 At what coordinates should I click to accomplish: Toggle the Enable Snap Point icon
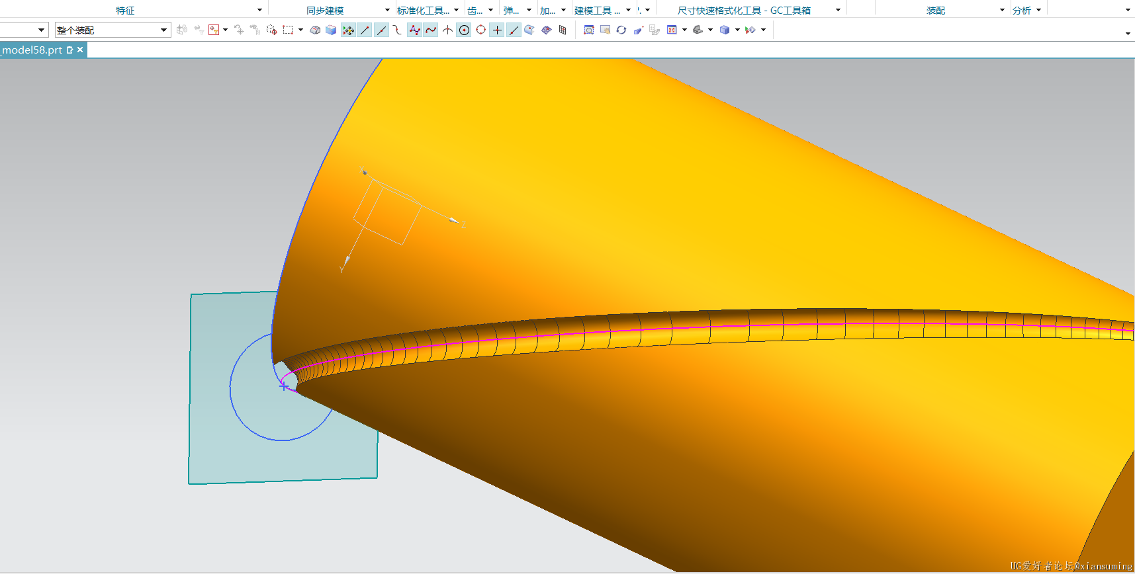(x=348, y=30)
